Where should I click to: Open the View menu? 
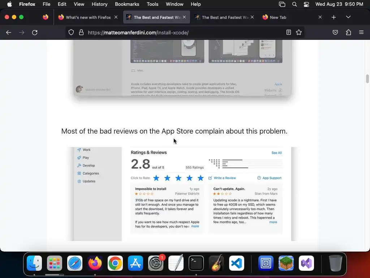[x=79, y=4]
